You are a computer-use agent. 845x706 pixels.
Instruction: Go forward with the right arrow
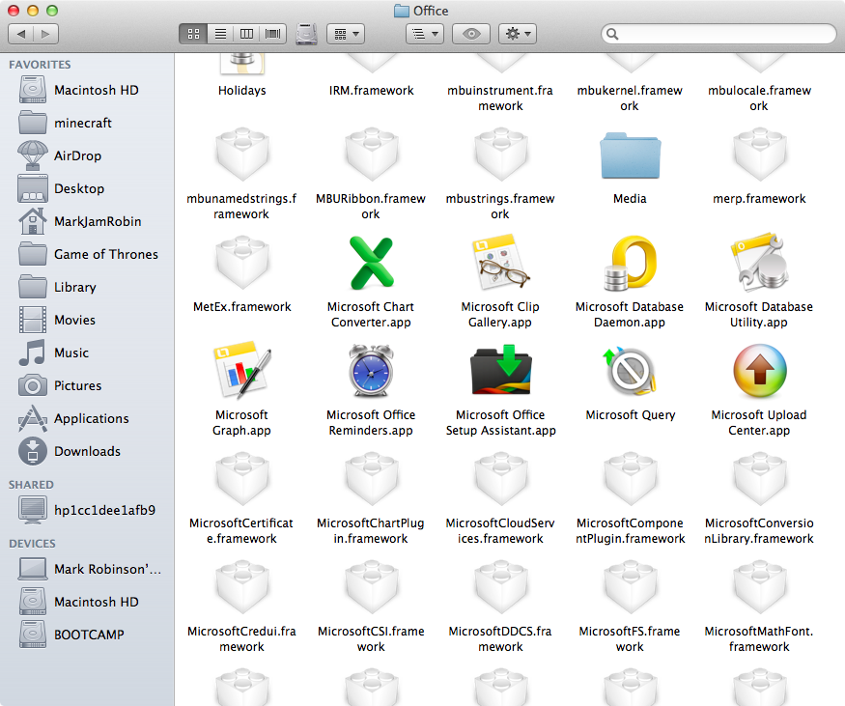tap(45, 34)
